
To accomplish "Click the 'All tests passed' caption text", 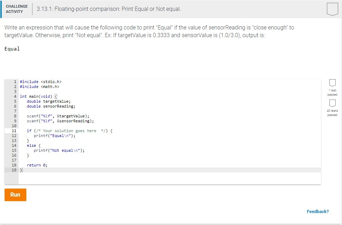I will [x=332, y=113].
